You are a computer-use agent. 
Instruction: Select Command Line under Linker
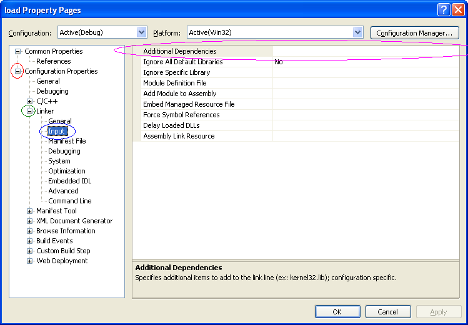[69, 201]
